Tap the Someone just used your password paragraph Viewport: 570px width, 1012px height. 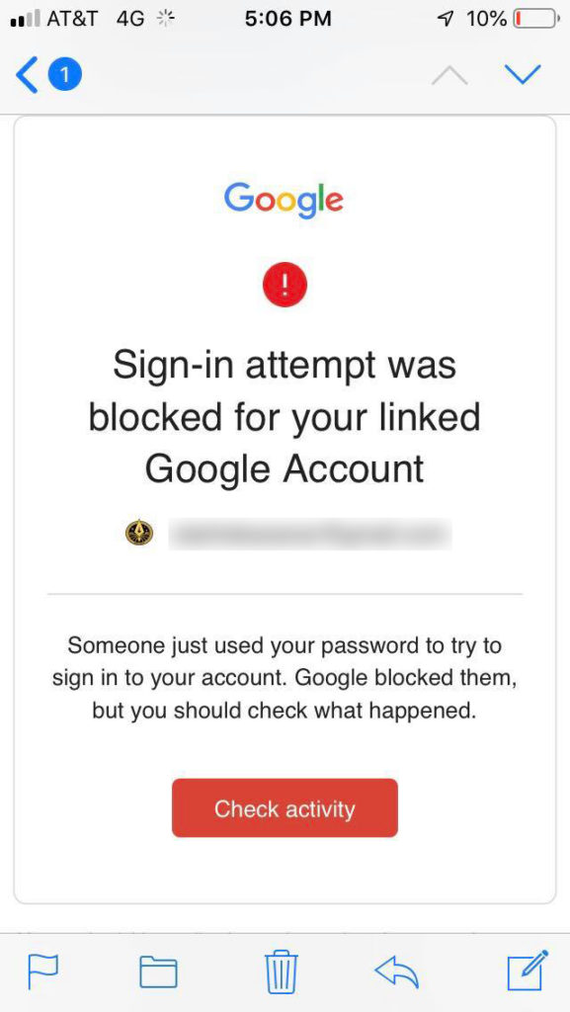pyautogui.click(x=285, y=678)
